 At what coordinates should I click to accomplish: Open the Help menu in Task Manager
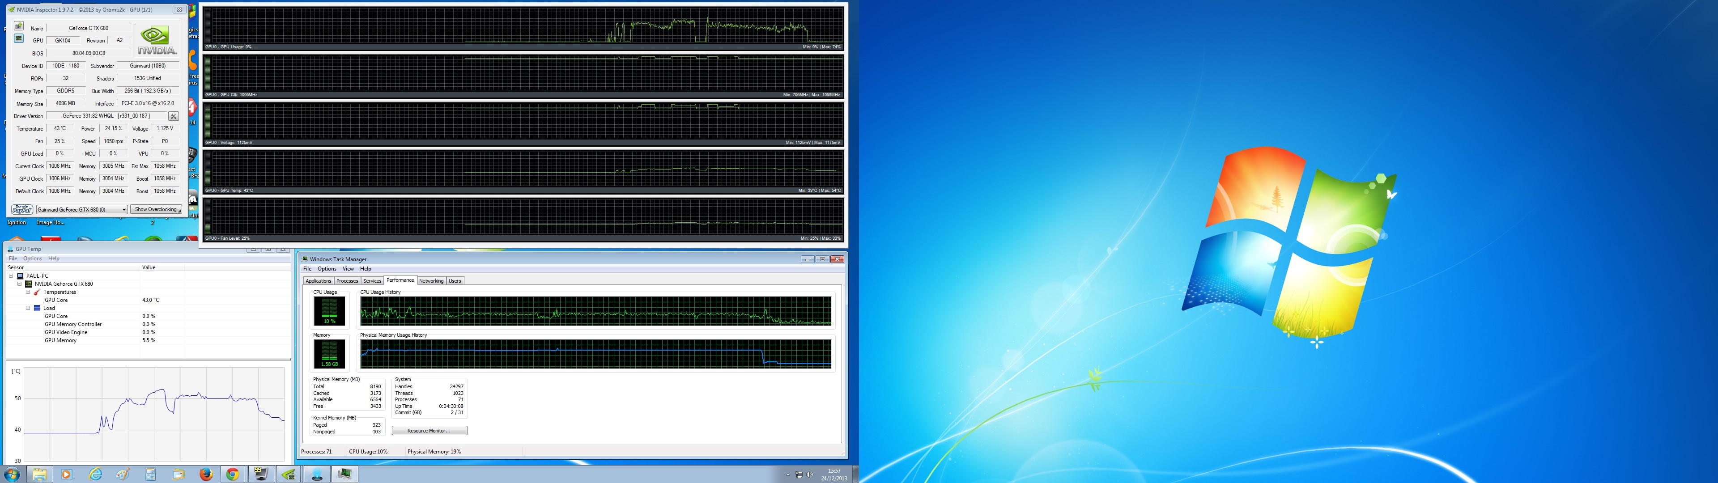[366, 269]
